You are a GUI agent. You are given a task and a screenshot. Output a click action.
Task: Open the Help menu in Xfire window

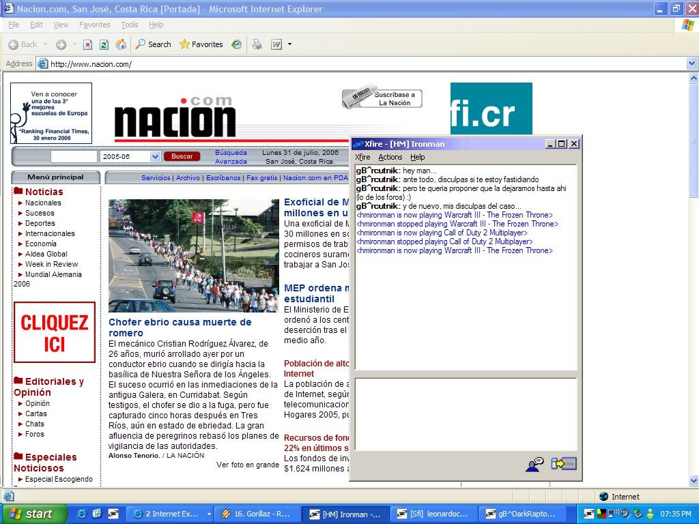(x=417, y=157)
